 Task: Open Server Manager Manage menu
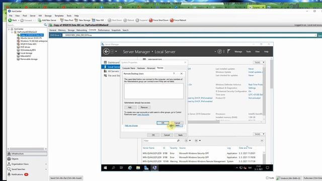tap(238, 51)
